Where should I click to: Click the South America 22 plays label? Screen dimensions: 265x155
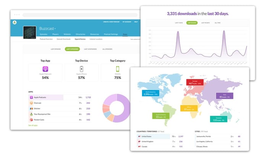pyautogui.click(x=161, y=116)
